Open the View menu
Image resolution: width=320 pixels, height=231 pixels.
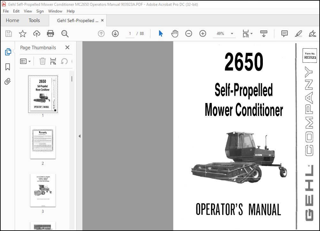(x=28, y=11)
